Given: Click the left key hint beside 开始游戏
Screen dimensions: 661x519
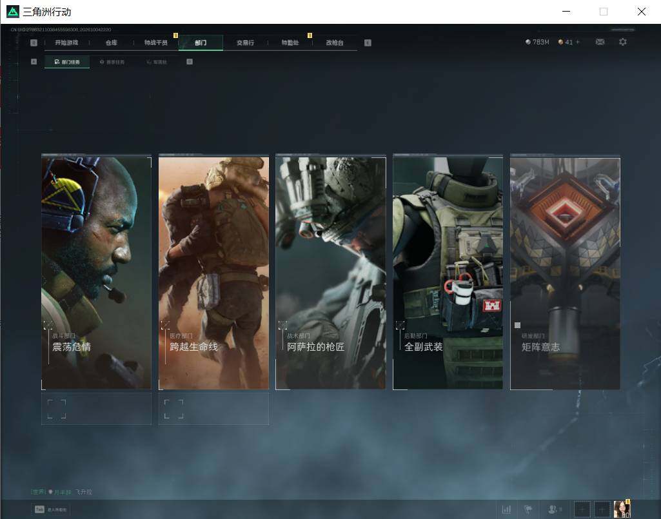Looking at the screenshot, I should (x=34, y=43).
